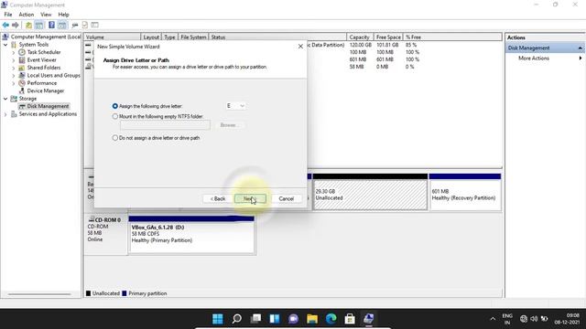Launch Microsoft Edge from taskbar
Image resolution: width=586 pixels, height=329 pixels.
point(331,319)
